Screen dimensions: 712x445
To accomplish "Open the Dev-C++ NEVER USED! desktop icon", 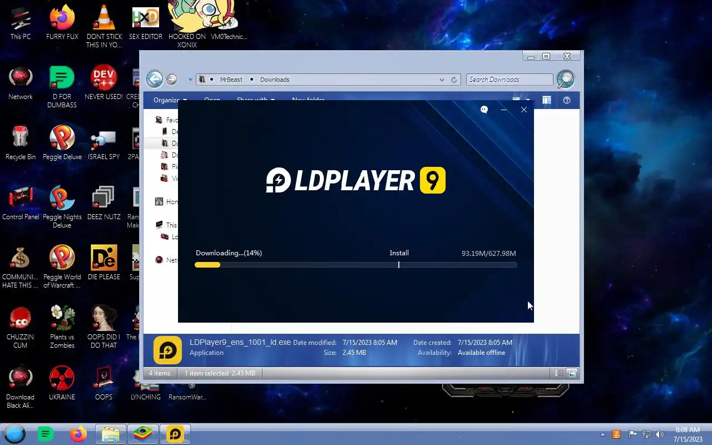I will [104, 83].
